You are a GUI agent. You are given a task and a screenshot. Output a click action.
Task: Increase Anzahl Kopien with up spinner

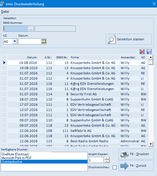[107, 158]
